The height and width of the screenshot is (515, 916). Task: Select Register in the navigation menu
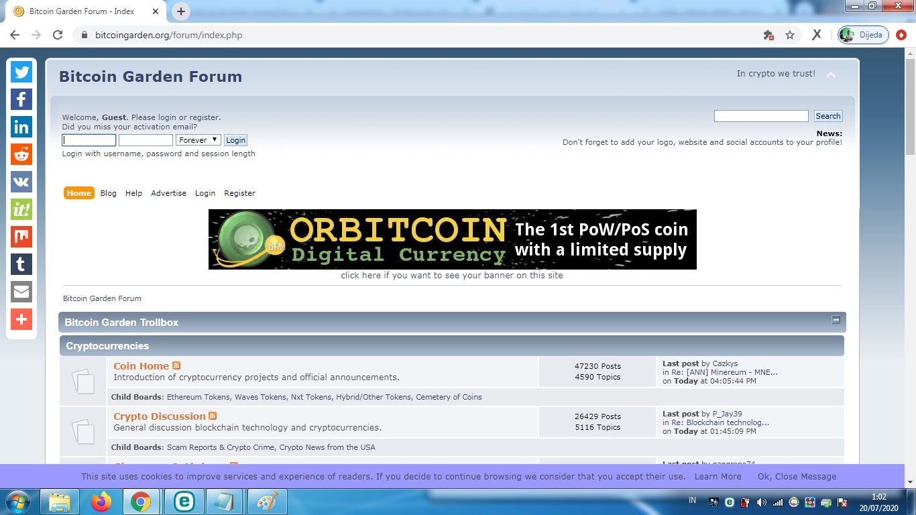coord(240,193)
